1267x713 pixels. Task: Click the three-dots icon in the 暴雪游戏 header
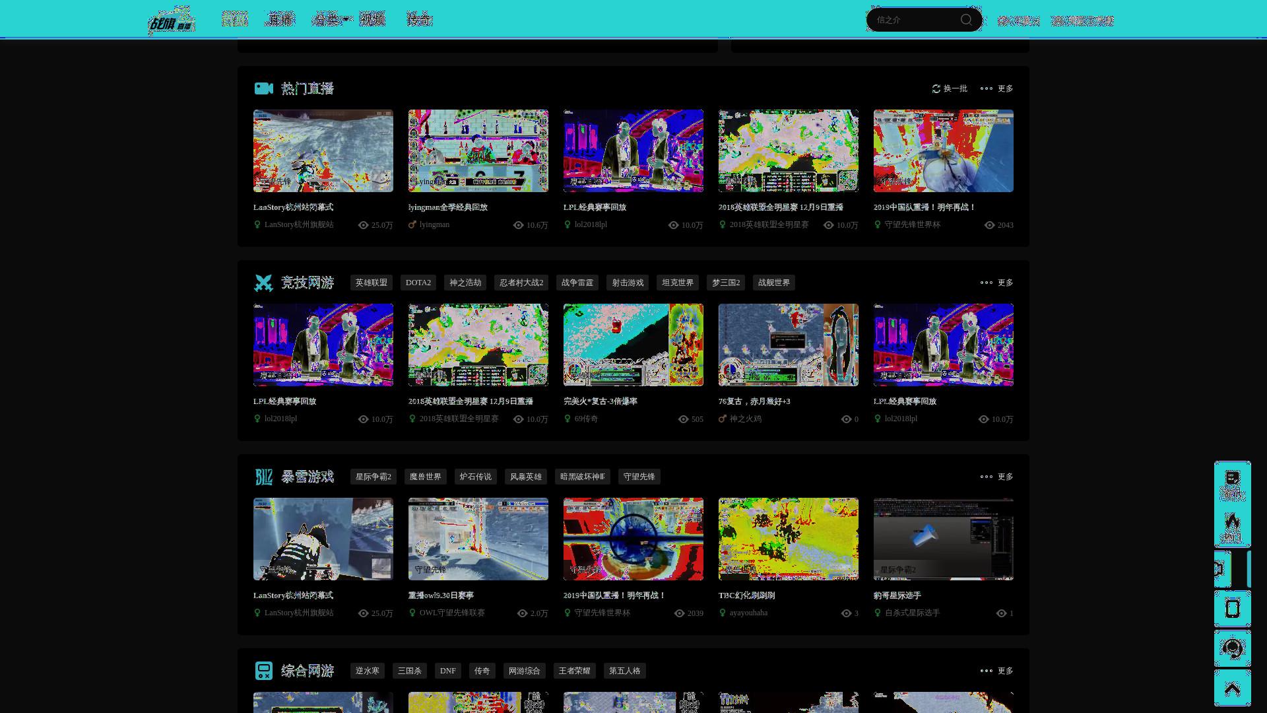pyautogui.click(x=986, y=477)
